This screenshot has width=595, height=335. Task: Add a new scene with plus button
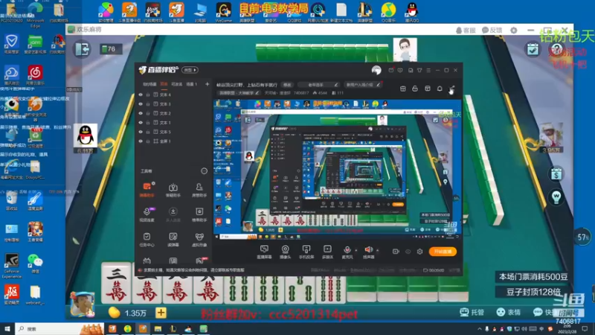click(x=208, y=84)
